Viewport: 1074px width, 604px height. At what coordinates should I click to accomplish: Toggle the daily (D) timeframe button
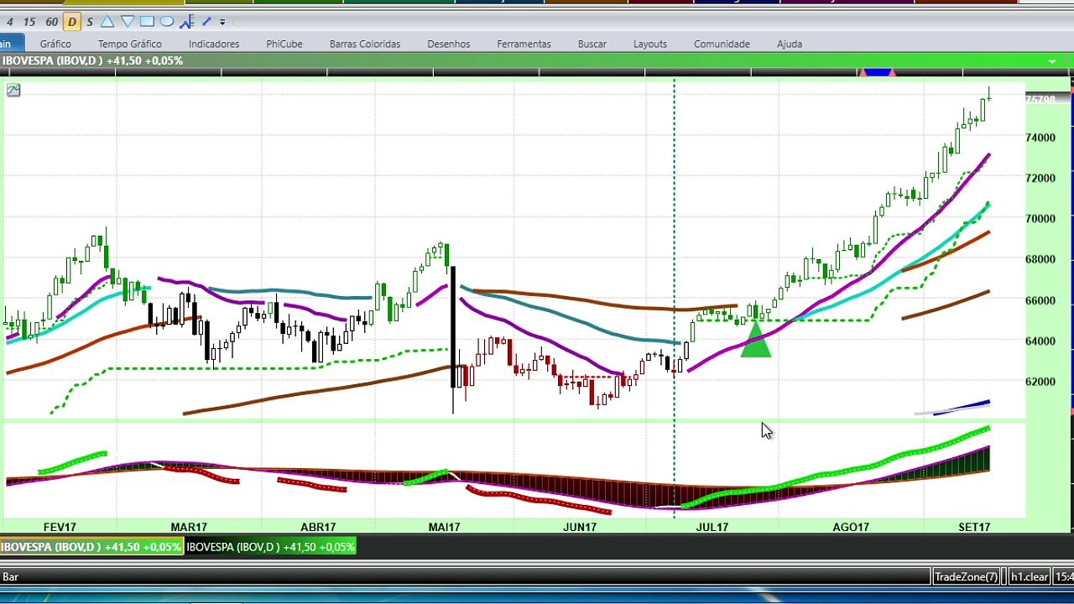coord(72,22)
